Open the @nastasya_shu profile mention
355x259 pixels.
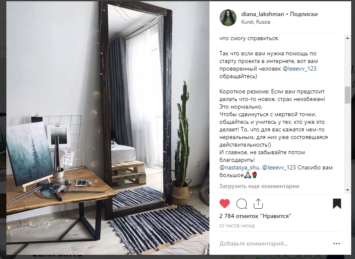240,167
